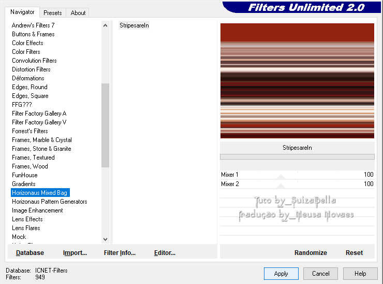Viewport: 383px width, 284px height.
Task: Click the Database button
Action: [x=30, y=253]
